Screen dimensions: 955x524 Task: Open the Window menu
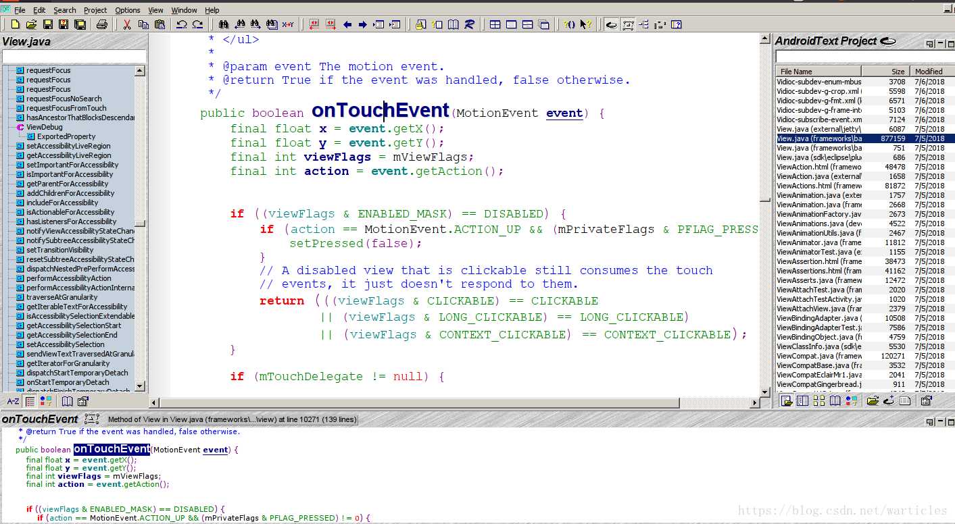click(184, 10)
